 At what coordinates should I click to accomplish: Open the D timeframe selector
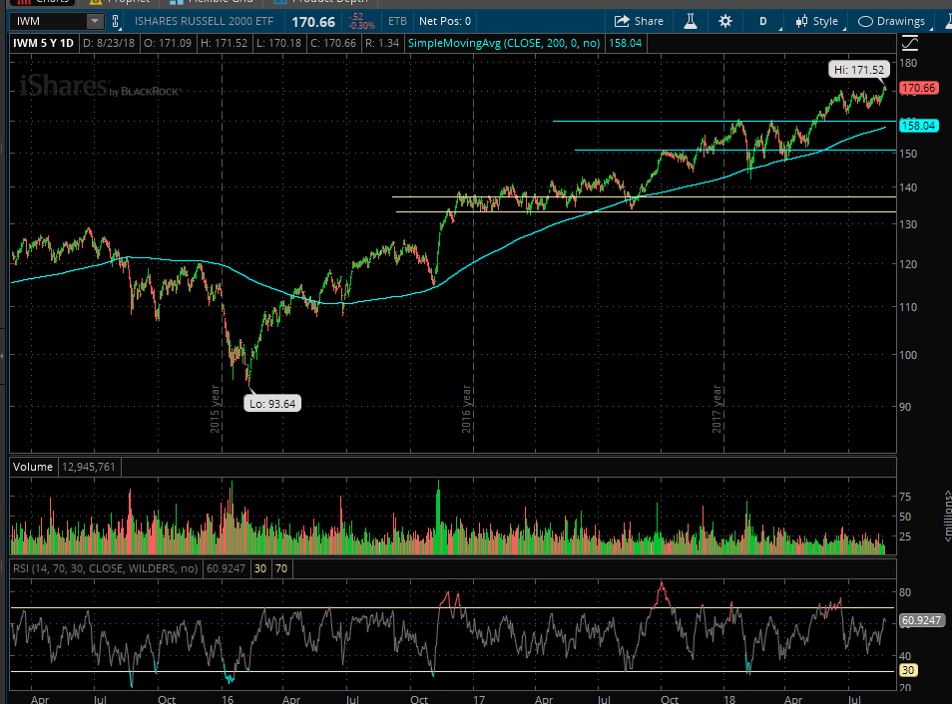[x=763, y=21]
